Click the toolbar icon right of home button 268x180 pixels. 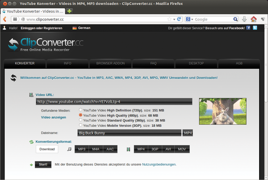(x=263, y=19)
